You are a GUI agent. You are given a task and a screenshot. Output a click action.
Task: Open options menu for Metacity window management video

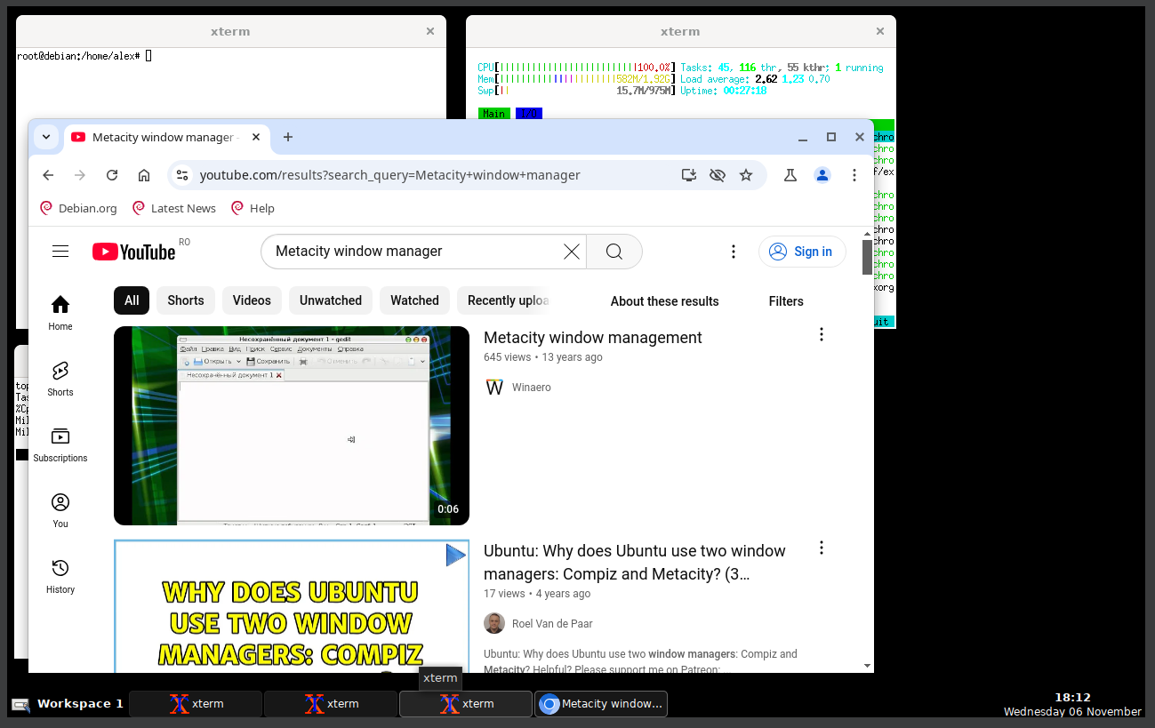coord(821,334)
